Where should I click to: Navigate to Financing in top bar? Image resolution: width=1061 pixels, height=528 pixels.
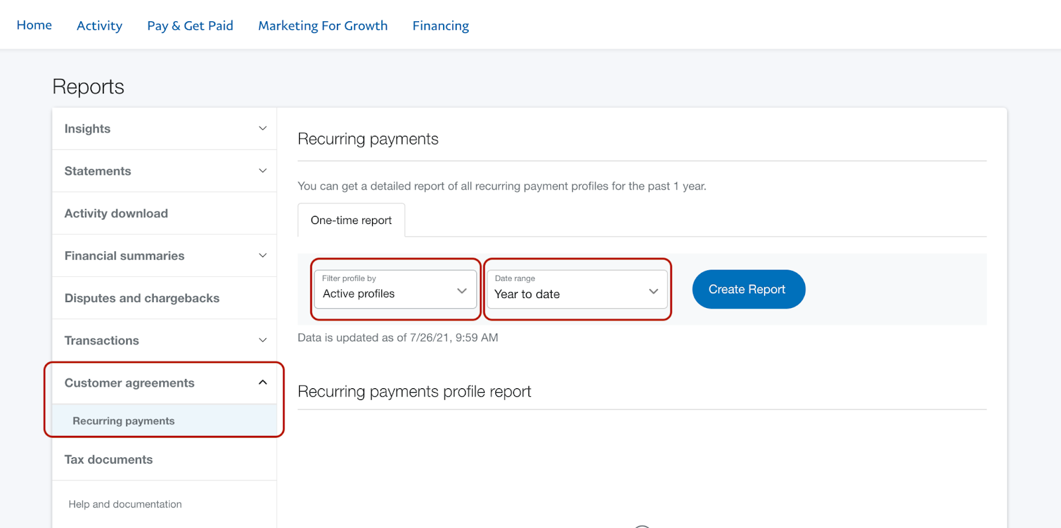[x=441, y=26]
